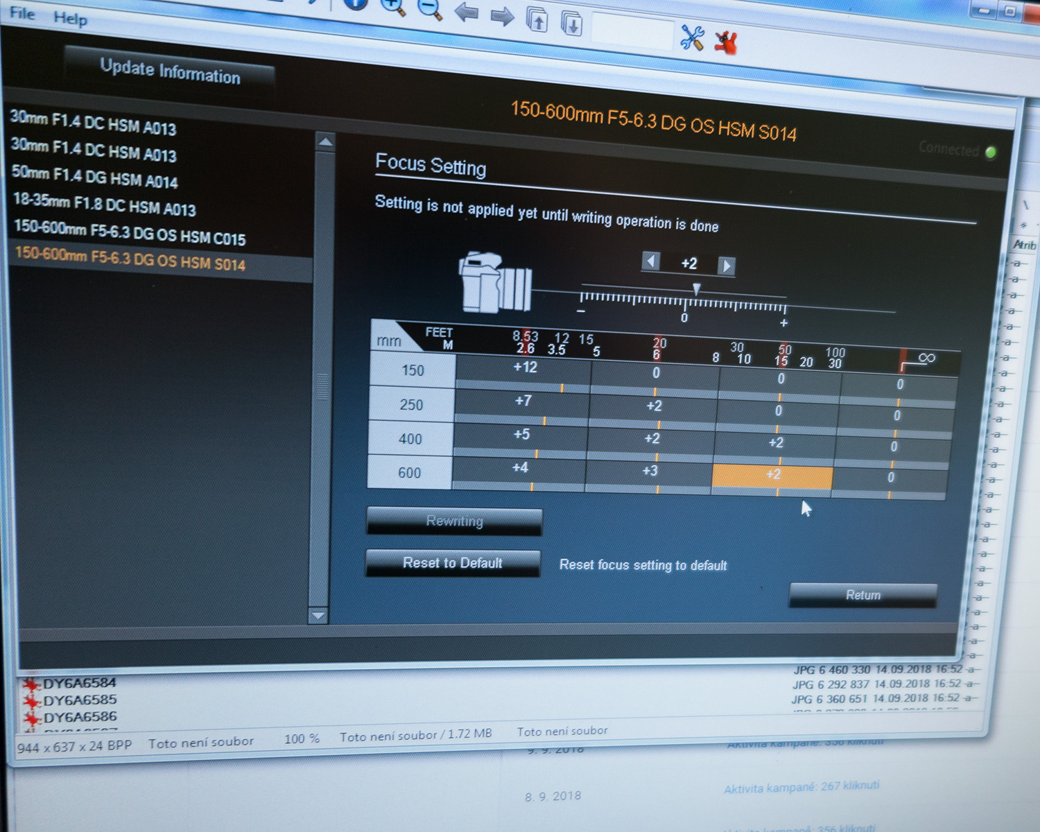Go to next image with right arrow
Image resolution: width=1040 pixels, height=832 pixels.
502,15
